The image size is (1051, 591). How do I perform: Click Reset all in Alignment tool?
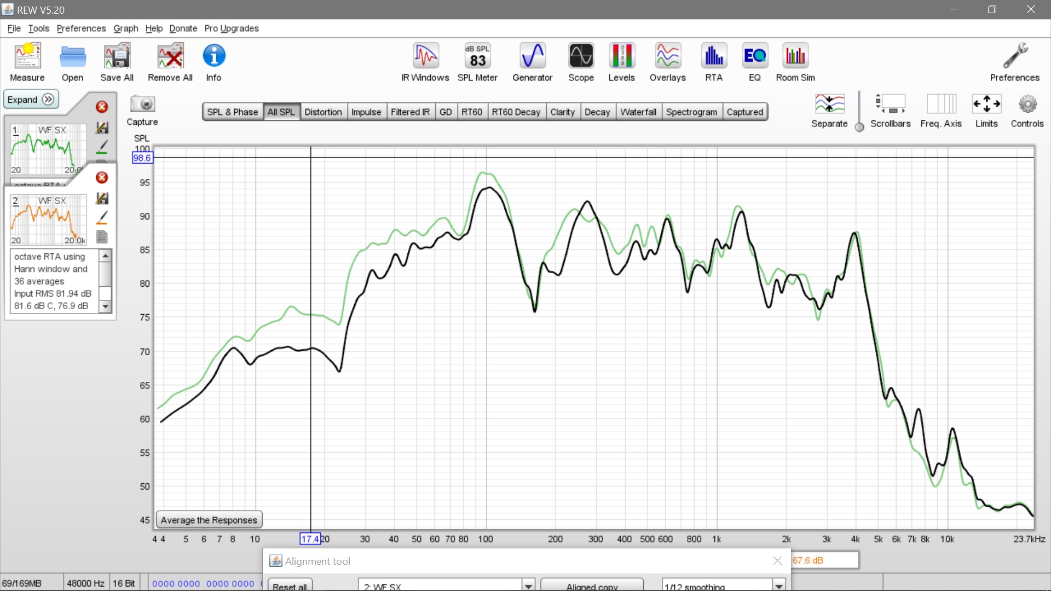pos(290,585)
